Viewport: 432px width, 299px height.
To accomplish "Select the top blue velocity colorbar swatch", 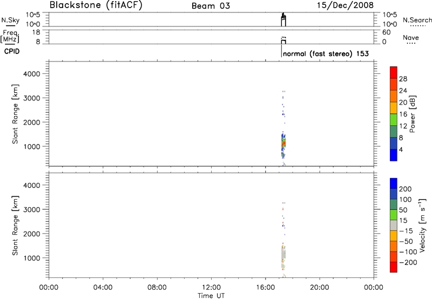I will [394, 184].
